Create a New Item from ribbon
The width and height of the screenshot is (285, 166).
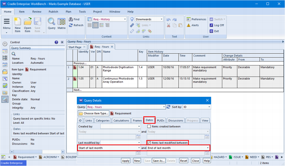(18, 25)
